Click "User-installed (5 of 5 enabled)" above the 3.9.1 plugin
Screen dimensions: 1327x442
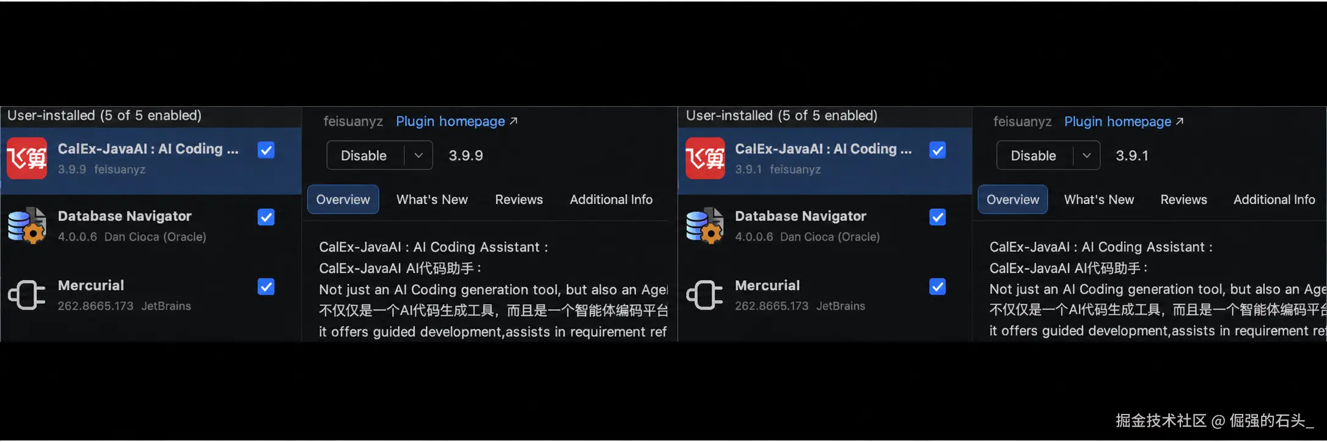tap(781, 115)
